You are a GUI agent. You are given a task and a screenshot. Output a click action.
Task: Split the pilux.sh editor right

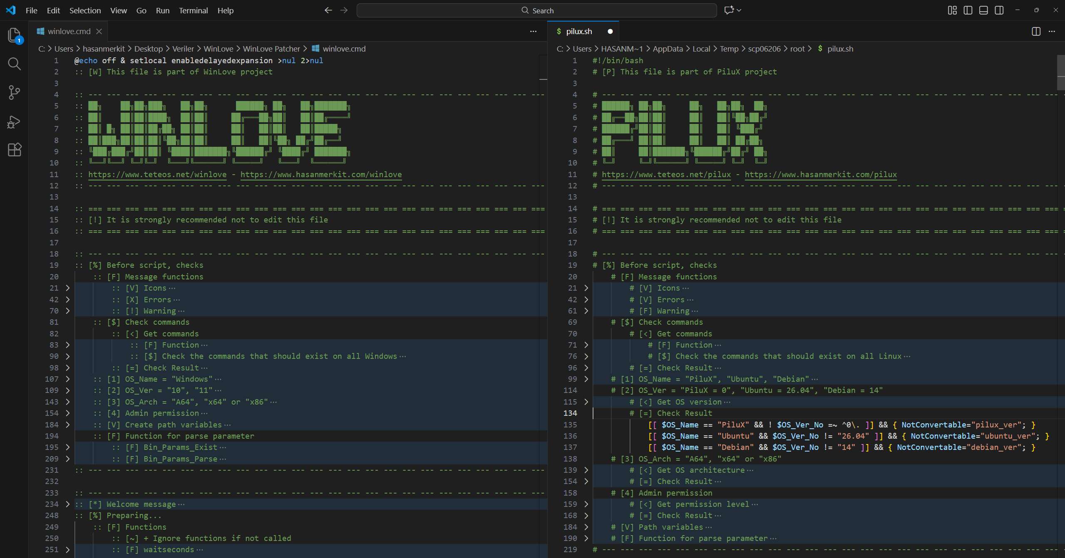tap(1036, 32)
